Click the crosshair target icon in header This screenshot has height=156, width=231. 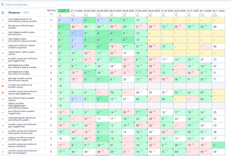coord(3,13)
